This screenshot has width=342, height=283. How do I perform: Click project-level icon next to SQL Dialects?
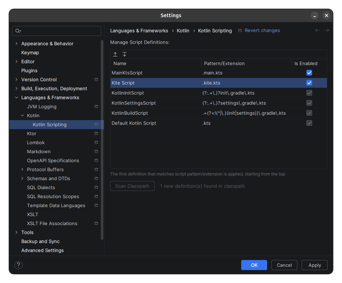pyautogui.click(x=96, y=187)
